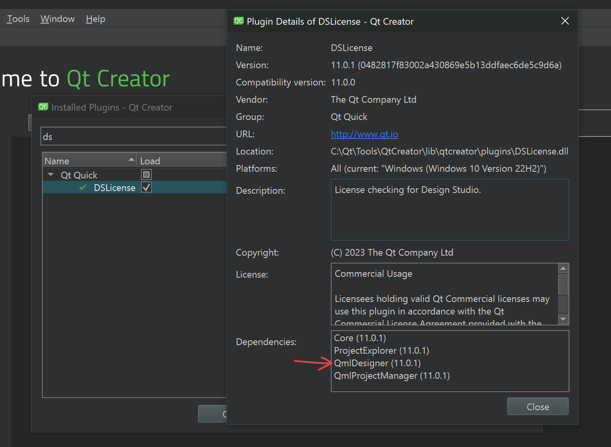Click the DSLicense.dll location path text
The width and height of the screenshot is (611, 447).
[x=449, y=151]
